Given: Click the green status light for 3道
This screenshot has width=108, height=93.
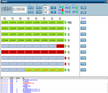Looking at the screenshot, I should tap(66, 40).
